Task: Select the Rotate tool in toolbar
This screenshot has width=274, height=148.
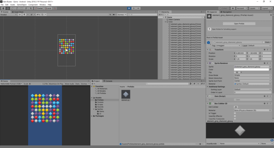Action: [x=12, y=8]
